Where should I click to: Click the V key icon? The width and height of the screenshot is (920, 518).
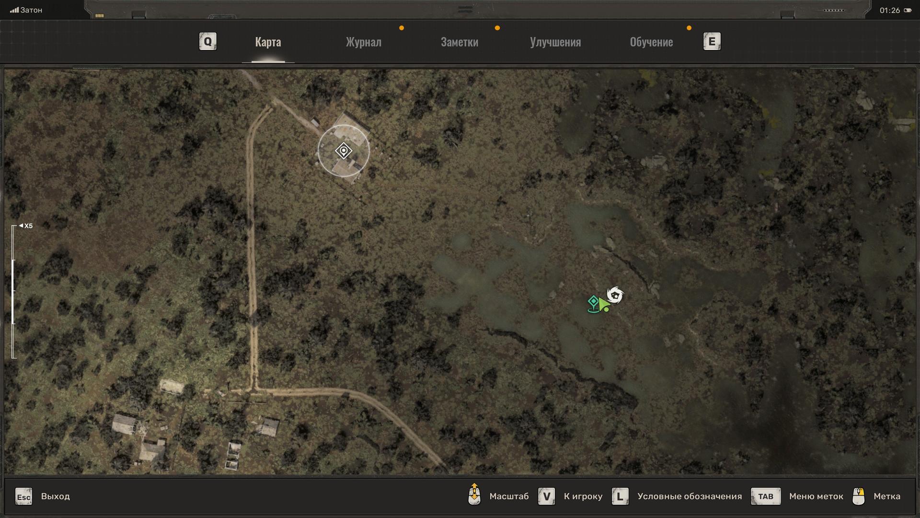546,496
